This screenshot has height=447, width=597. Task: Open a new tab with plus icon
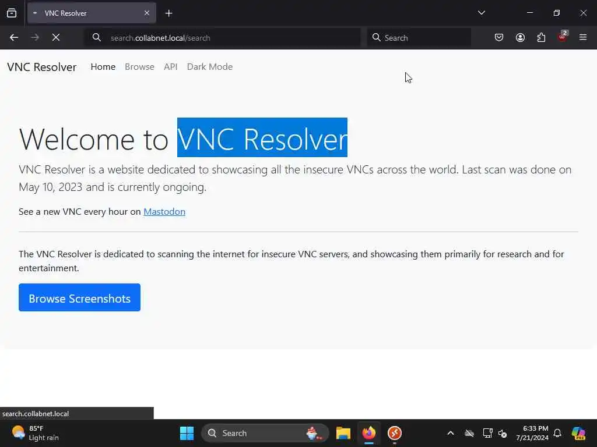tap(168, 13)
